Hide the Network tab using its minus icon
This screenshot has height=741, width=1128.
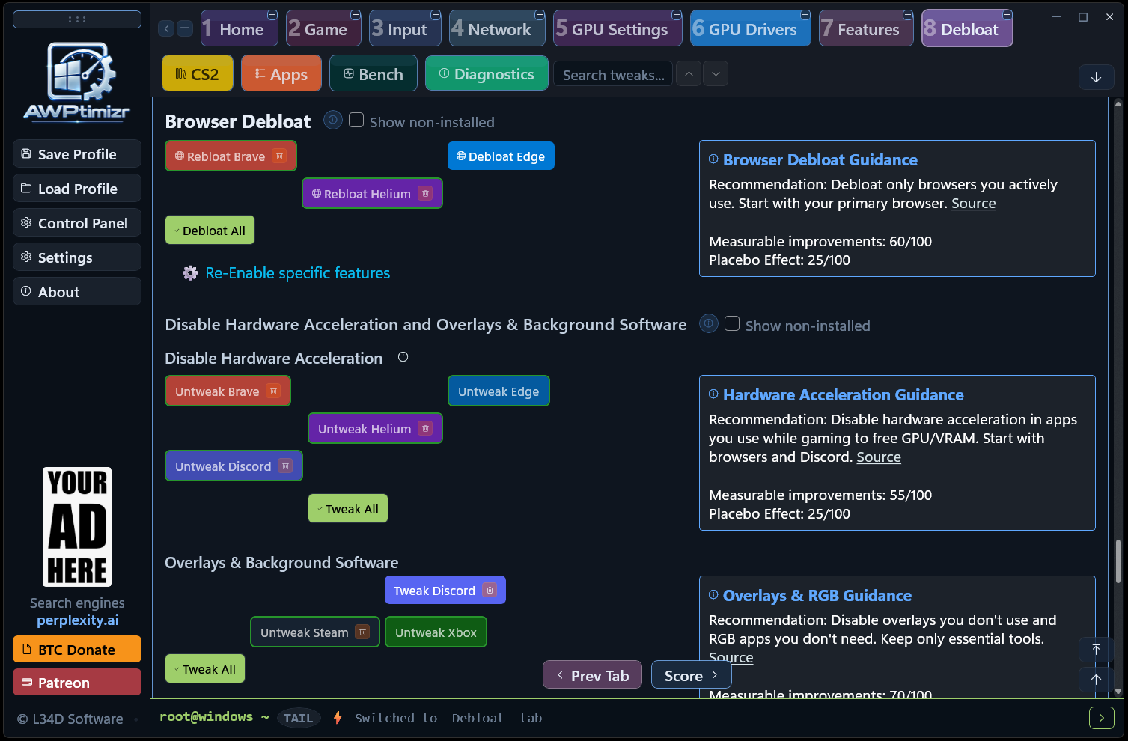[540, 15]
